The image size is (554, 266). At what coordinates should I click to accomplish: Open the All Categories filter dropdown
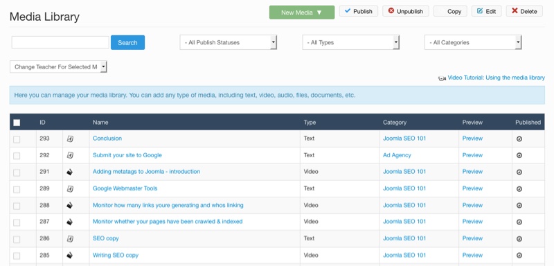point(473,42)
